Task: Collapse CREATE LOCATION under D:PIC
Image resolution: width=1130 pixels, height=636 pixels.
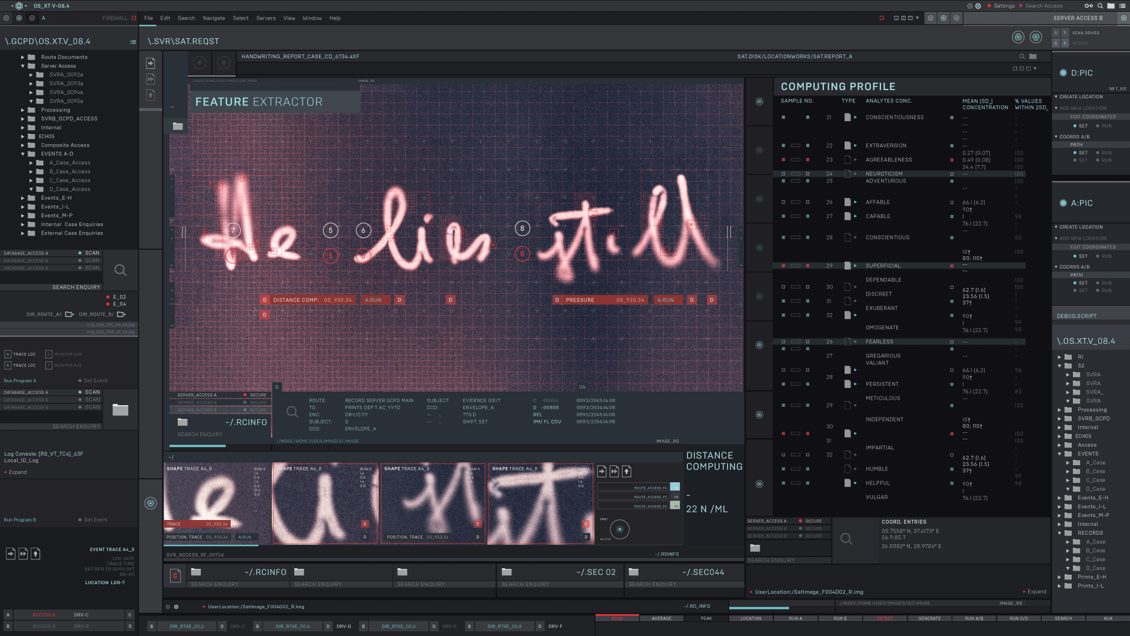Action: coord(1056,97)
